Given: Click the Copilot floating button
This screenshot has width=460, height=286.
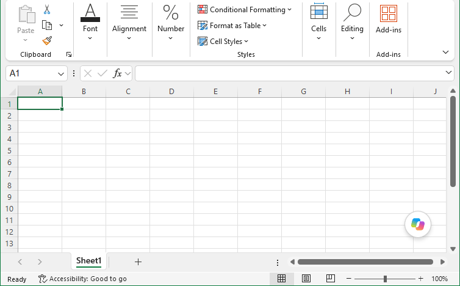Looking at the screenshot, I should (418, 224).
